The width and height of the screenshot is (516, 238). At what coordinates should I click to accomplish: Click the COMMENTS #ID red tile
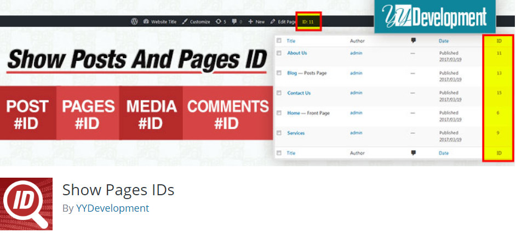pyautogui.click(x=228, y=113)
